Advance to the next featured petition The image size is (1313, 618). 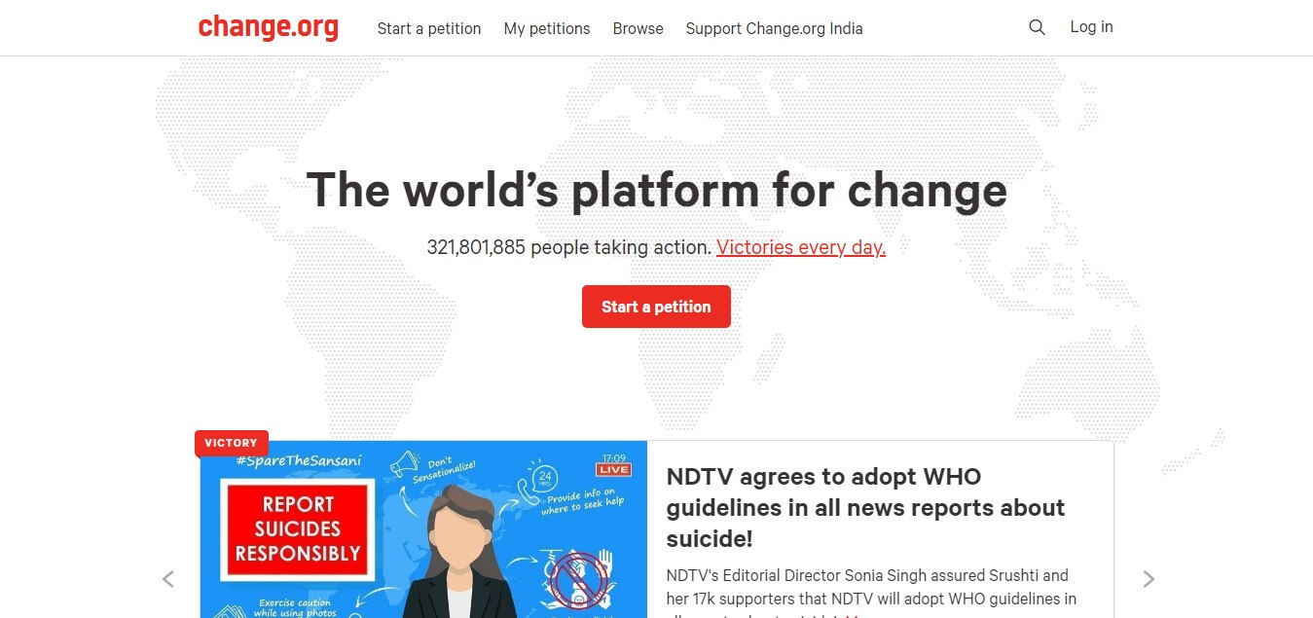coord(1149,579)
